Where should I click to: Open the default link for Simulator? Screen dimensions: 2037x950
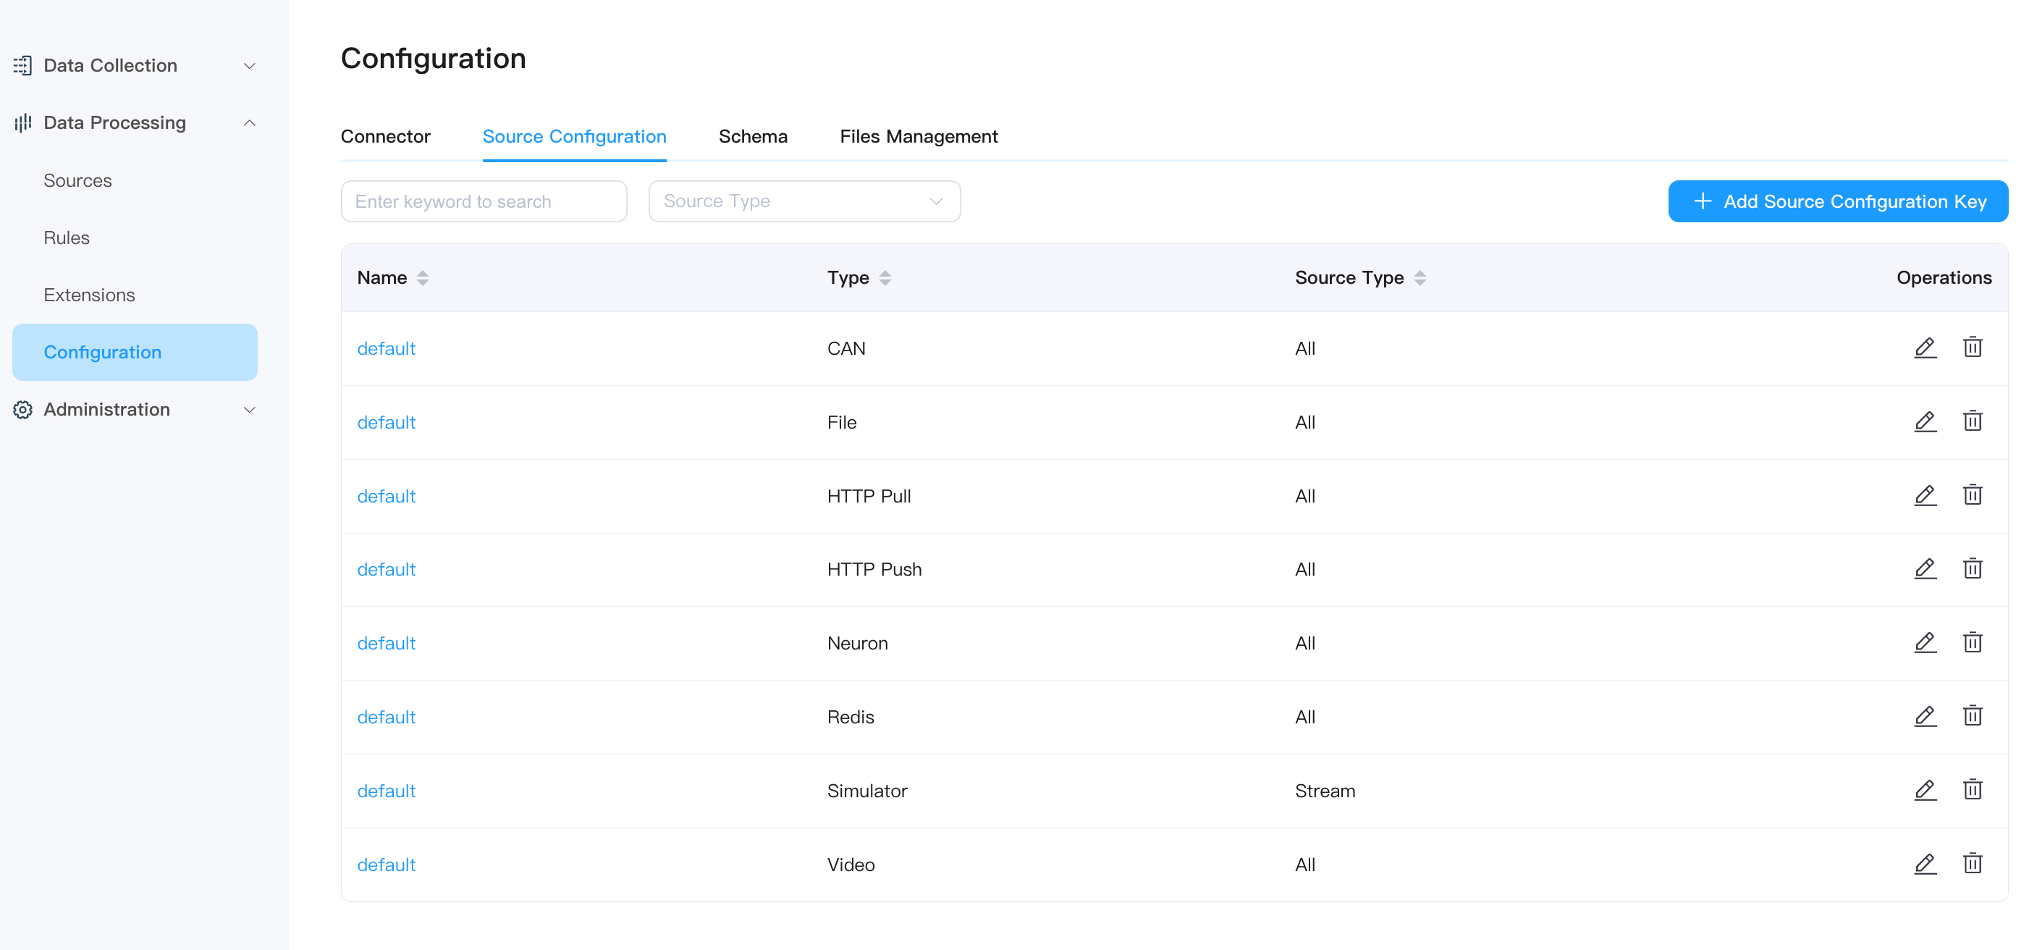point(386,790)
